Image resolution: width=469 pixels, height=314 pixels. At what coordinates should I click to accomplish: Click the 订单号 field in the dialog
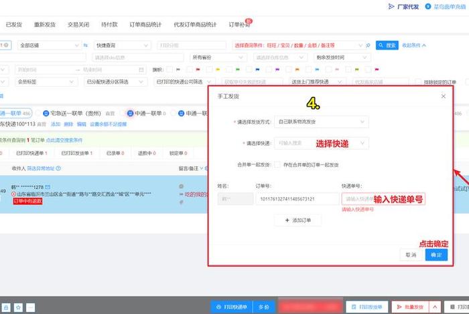(297, 199)
